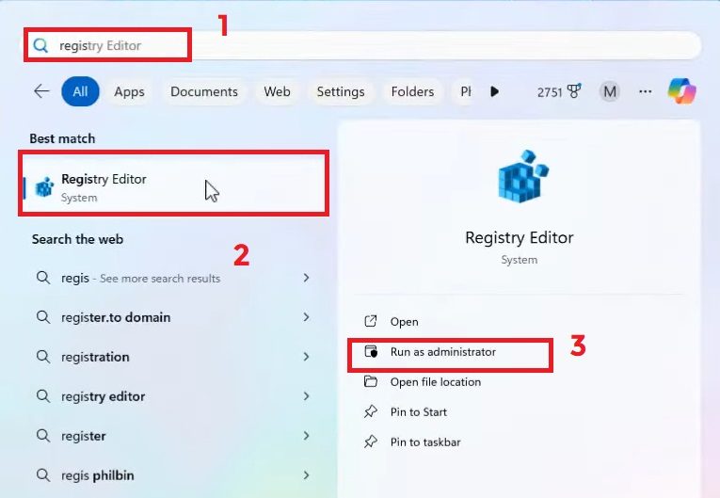Expand the register.to domain chevron

click(306, 317)
